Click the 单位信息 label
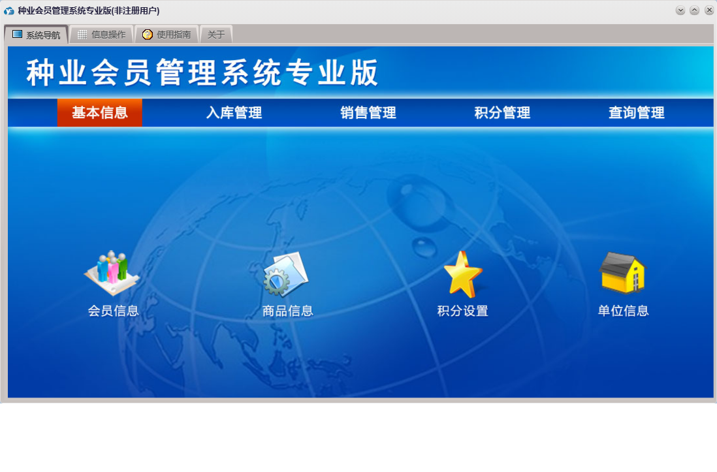Viewport: 717px width, 472px height. (623, 311)
